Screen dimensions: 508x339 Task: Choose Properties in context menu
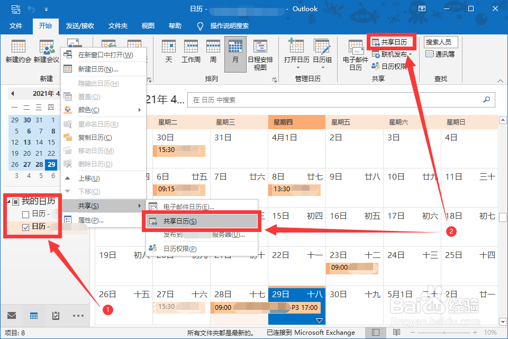point(104,220)
